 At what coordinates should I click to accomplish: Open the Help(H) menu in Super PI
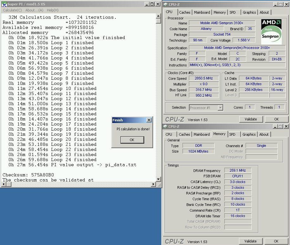click(53, 10)
